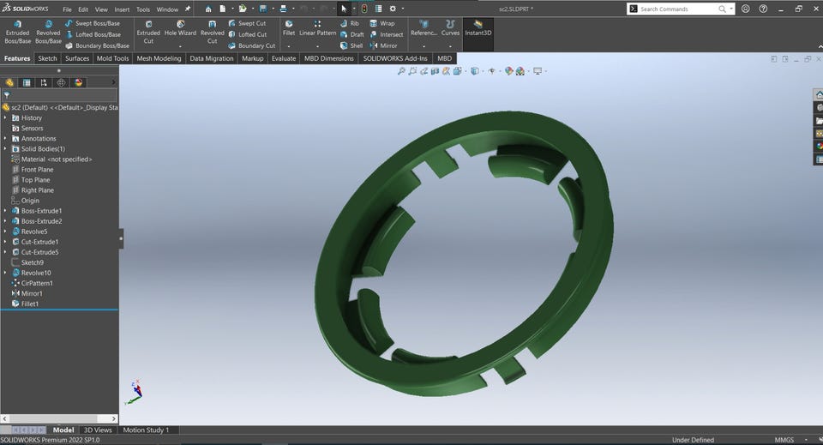
Task: Open the ConfigurationManager panel tab
Action: [x=44, y=82]
